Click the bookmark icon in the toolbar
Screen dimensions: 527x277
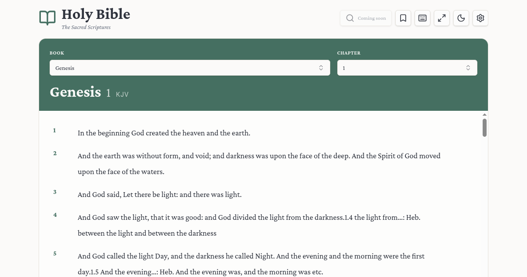[403, 18]
